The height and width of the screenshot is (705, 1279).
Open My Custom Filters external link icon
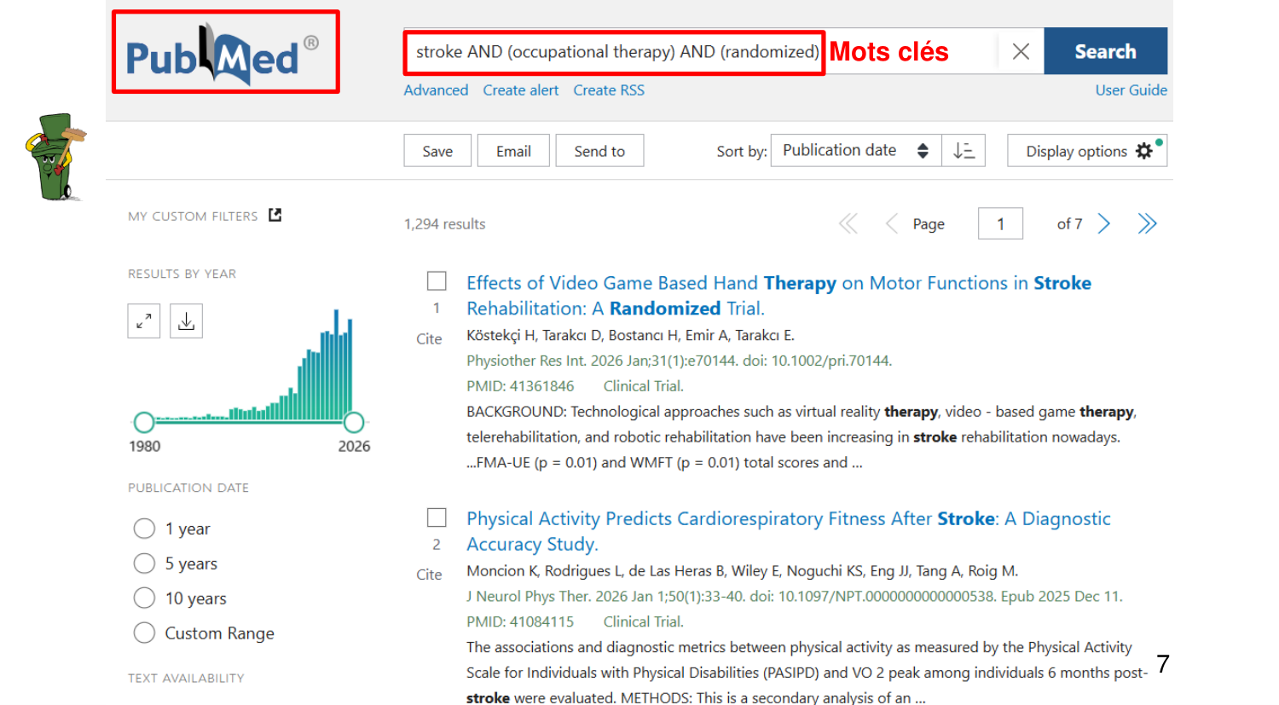[275, 216]
